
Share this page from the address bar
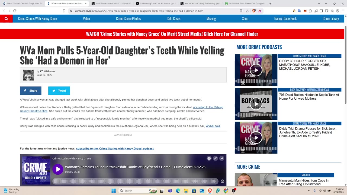(x=247, y=11)
